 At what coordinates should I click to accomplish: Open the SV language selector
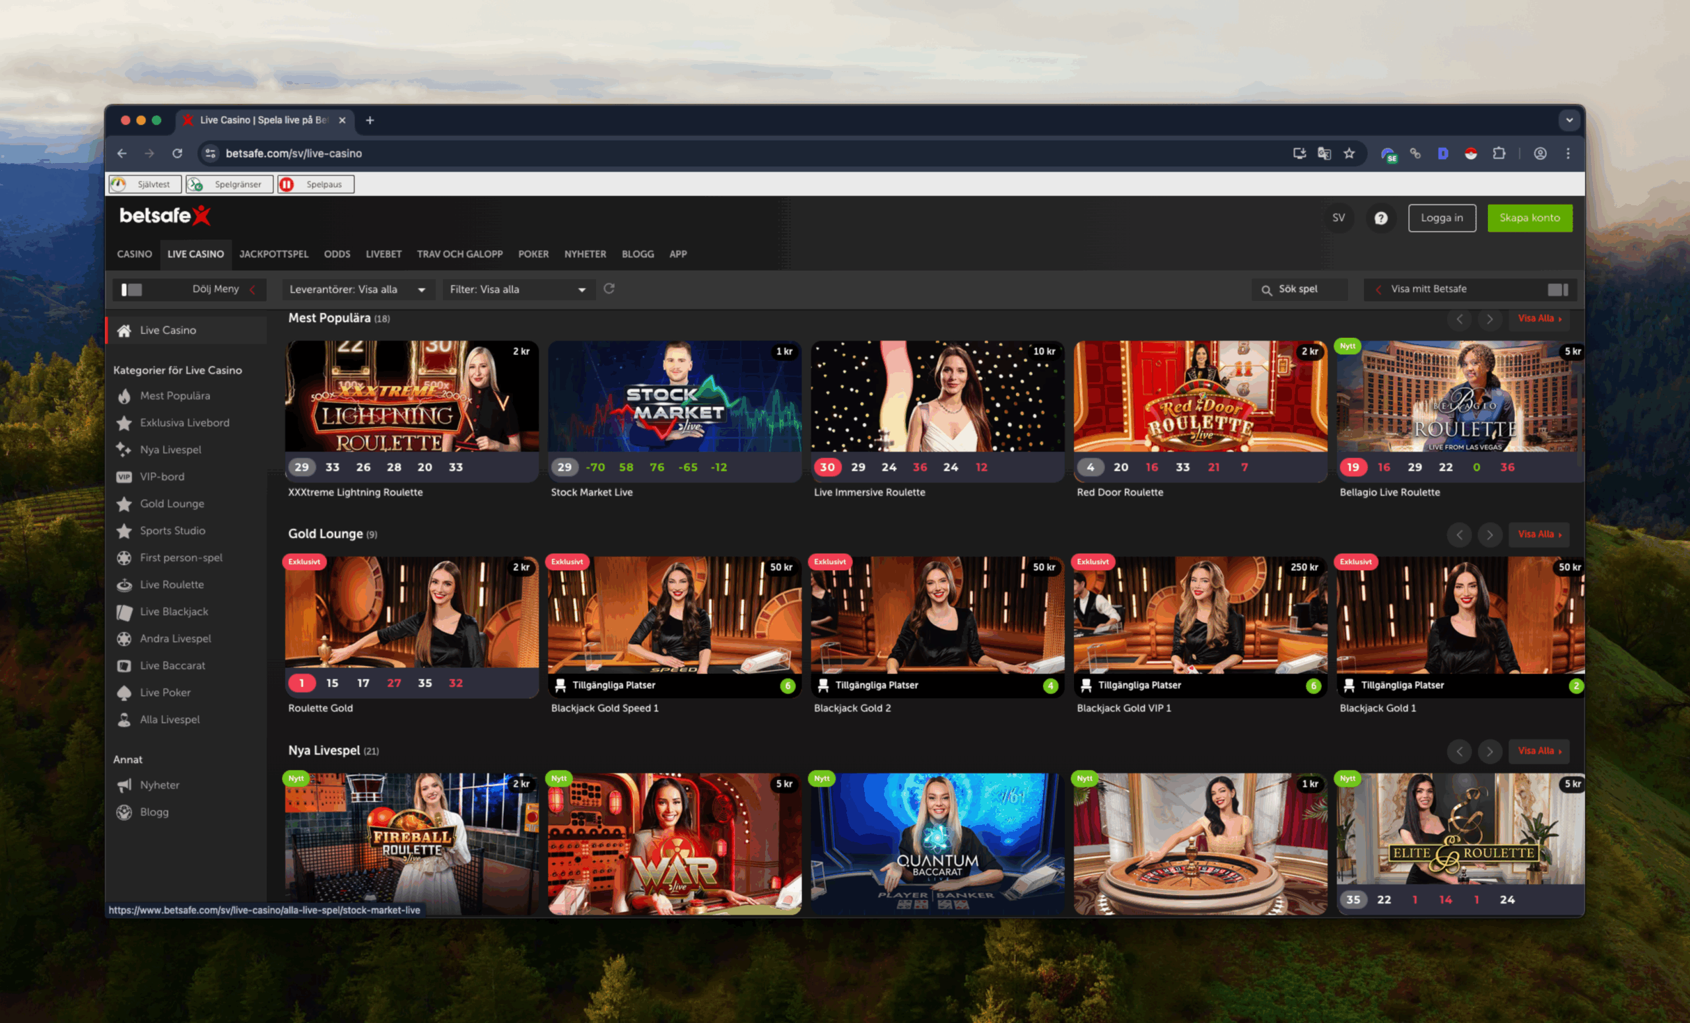coord(1338,218)
